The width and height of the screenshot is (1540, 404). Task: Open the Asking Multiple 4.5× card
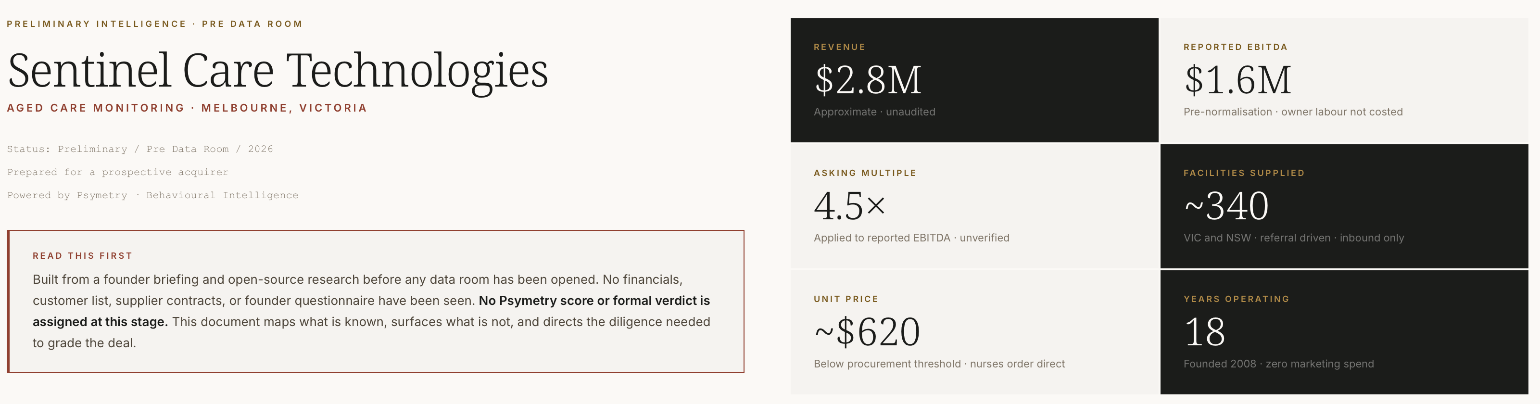974,206
